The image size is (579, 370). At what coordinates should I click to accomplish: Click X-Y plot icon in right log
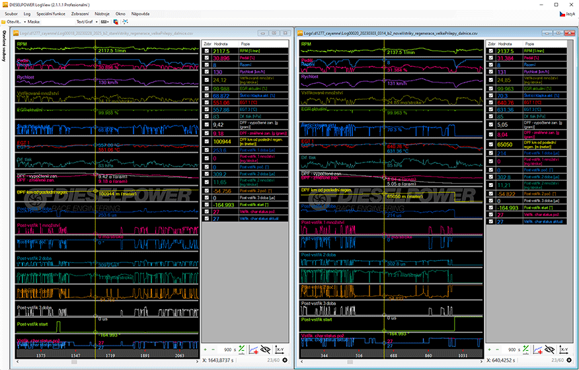tap(564, 350)
